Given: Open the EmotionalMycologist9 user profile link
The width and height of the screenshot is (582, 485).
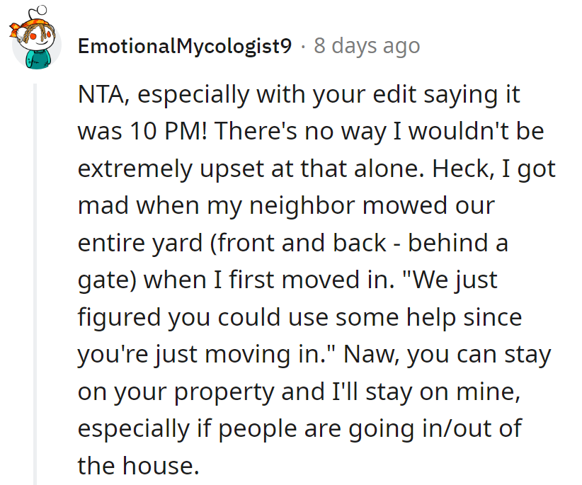Looking at the screenshot, I should tap(184, 47).
